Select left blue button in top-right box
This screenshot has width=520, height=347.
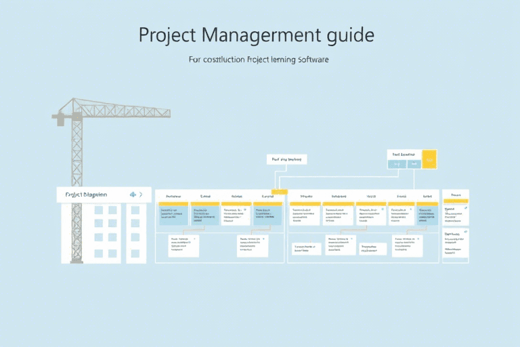coord(398,165)
